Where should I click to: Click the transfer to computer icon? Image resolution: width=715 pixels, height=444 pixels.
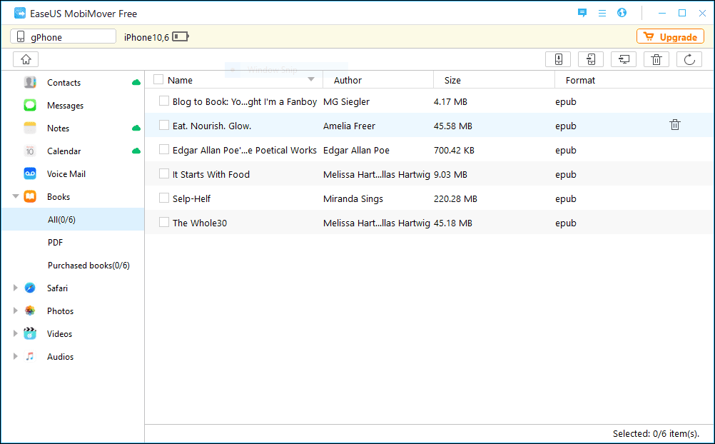tap(624, 60)
